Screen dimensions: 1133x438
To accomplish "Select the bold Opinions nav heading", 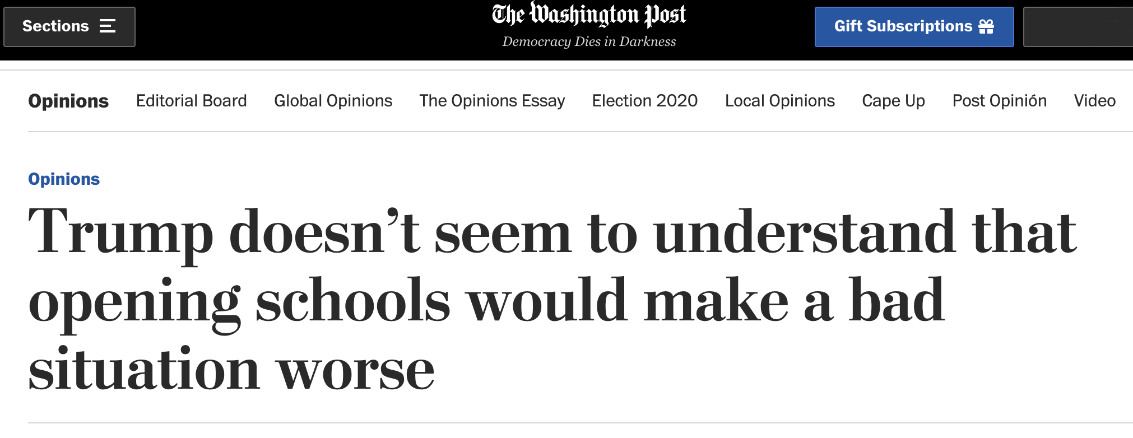I will click(x=68, y=101).
